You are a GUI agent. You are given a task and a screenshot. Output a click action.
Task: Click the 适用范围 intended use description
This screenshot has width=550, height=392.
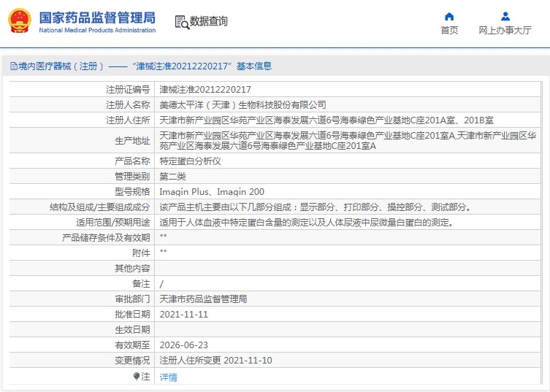click(x=308, y=223)
